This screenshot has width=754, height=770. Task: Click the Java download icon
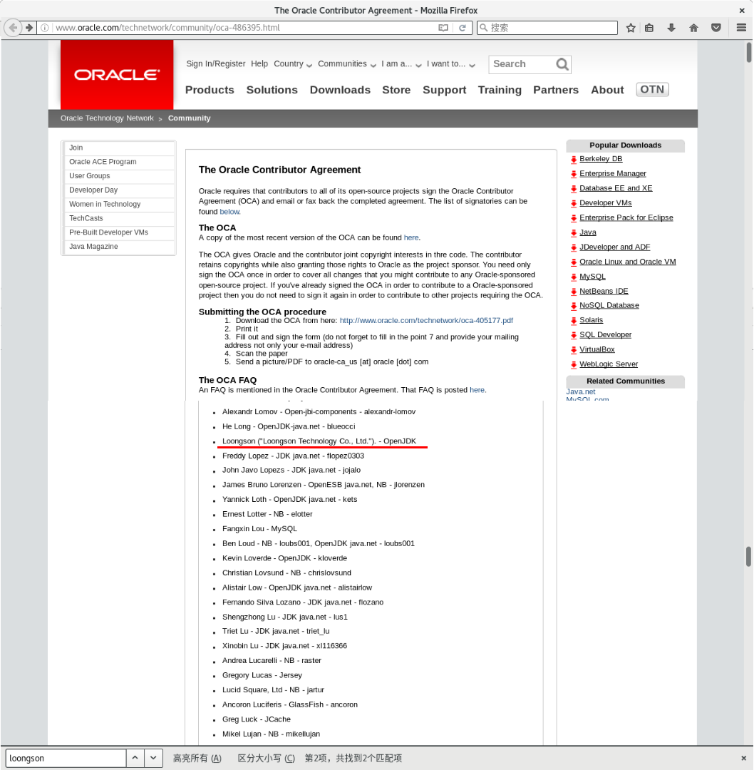tap(574, 232)
